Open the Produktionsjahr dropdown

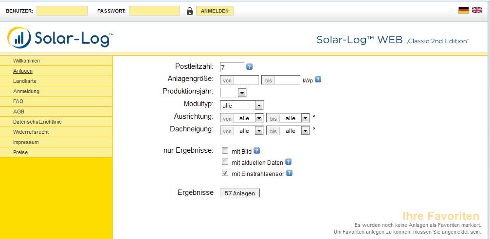(x=233, y=93)
